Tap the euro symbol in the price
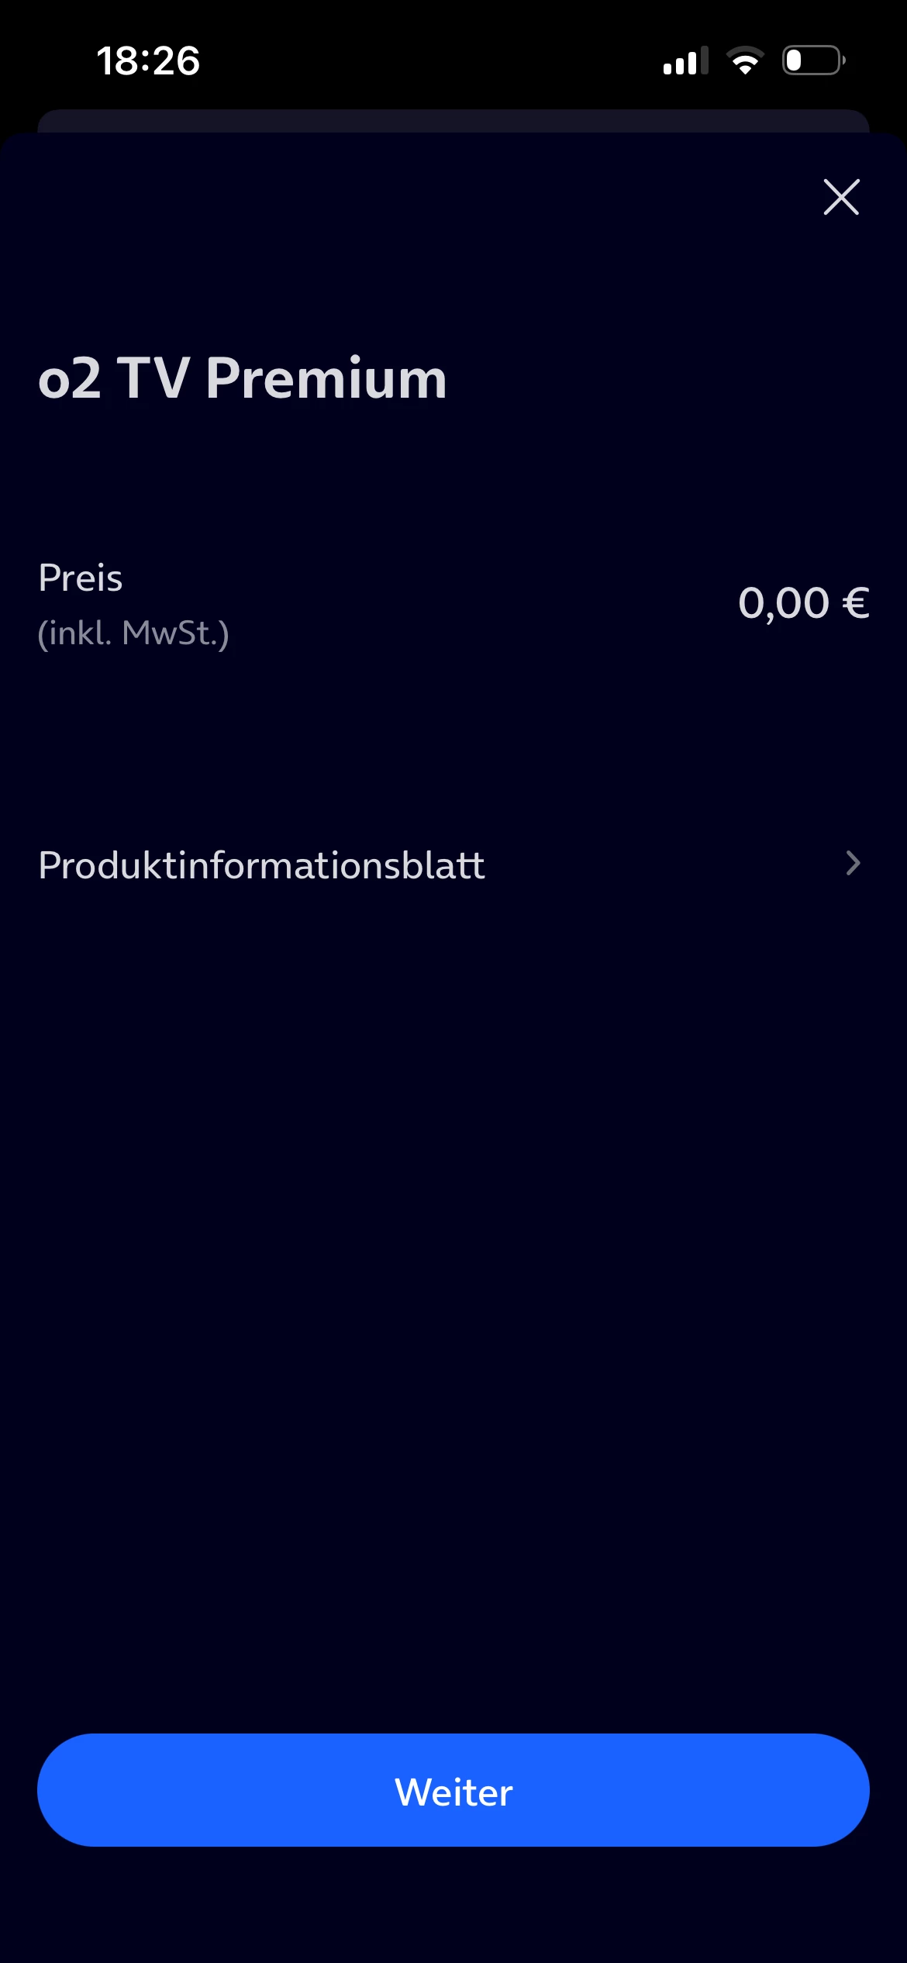907x1963 pixels. (856, 603)
